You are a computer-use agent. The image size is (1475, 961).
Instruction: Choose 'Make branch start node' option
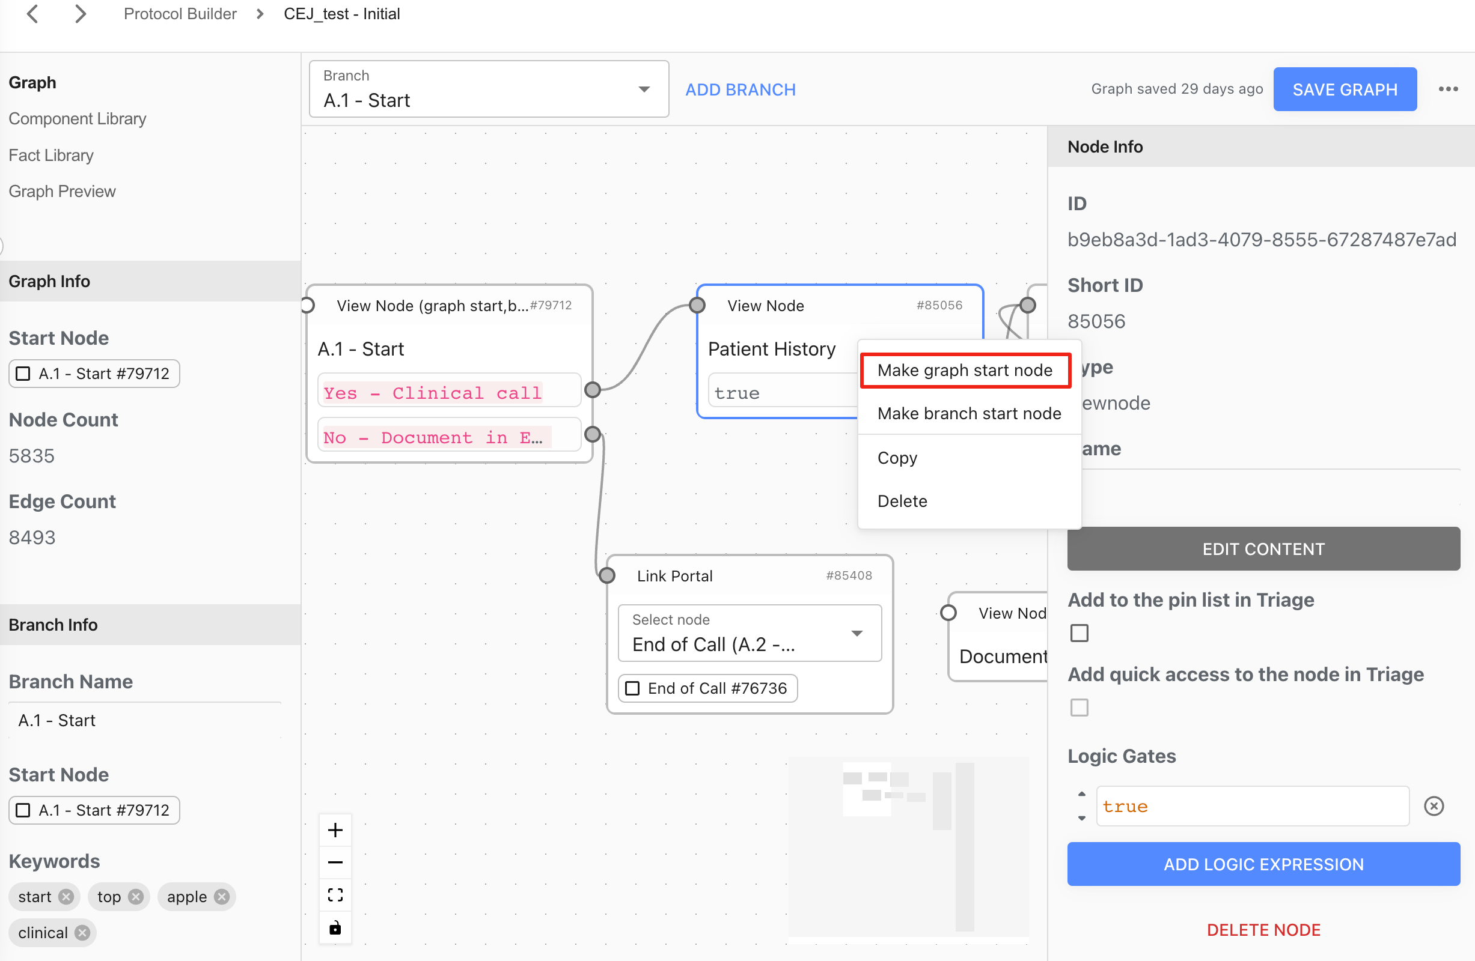[970, 414]
